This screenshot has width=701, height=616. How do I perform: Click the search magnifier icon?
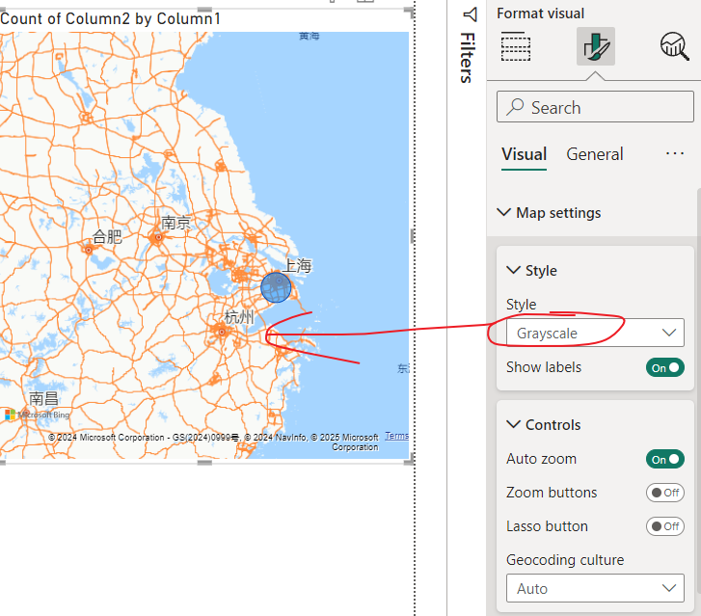515,107
